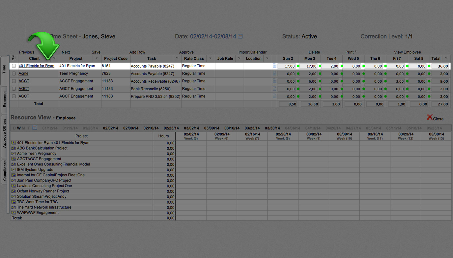The image size is (453, 258).
Task: Click icon next to ABC BankCalculation Project
Action: click(x=14, y=148)
